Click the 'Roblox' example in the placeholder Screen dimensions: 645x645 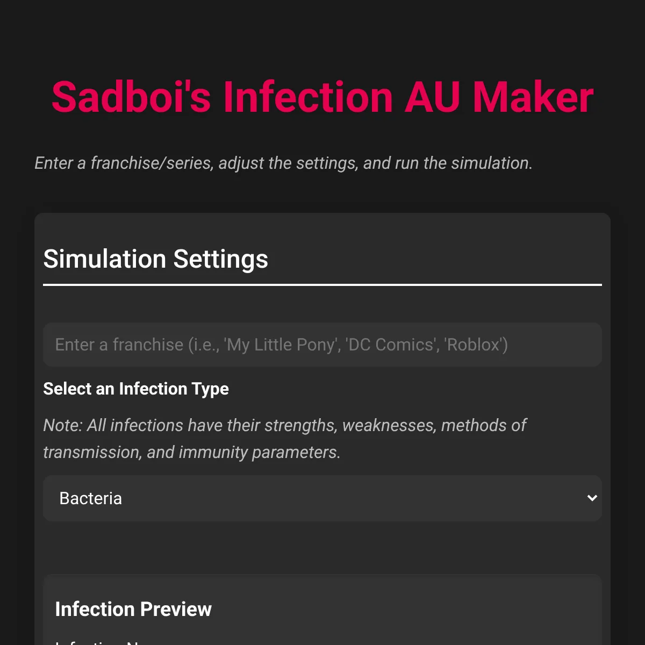[475, 345]
